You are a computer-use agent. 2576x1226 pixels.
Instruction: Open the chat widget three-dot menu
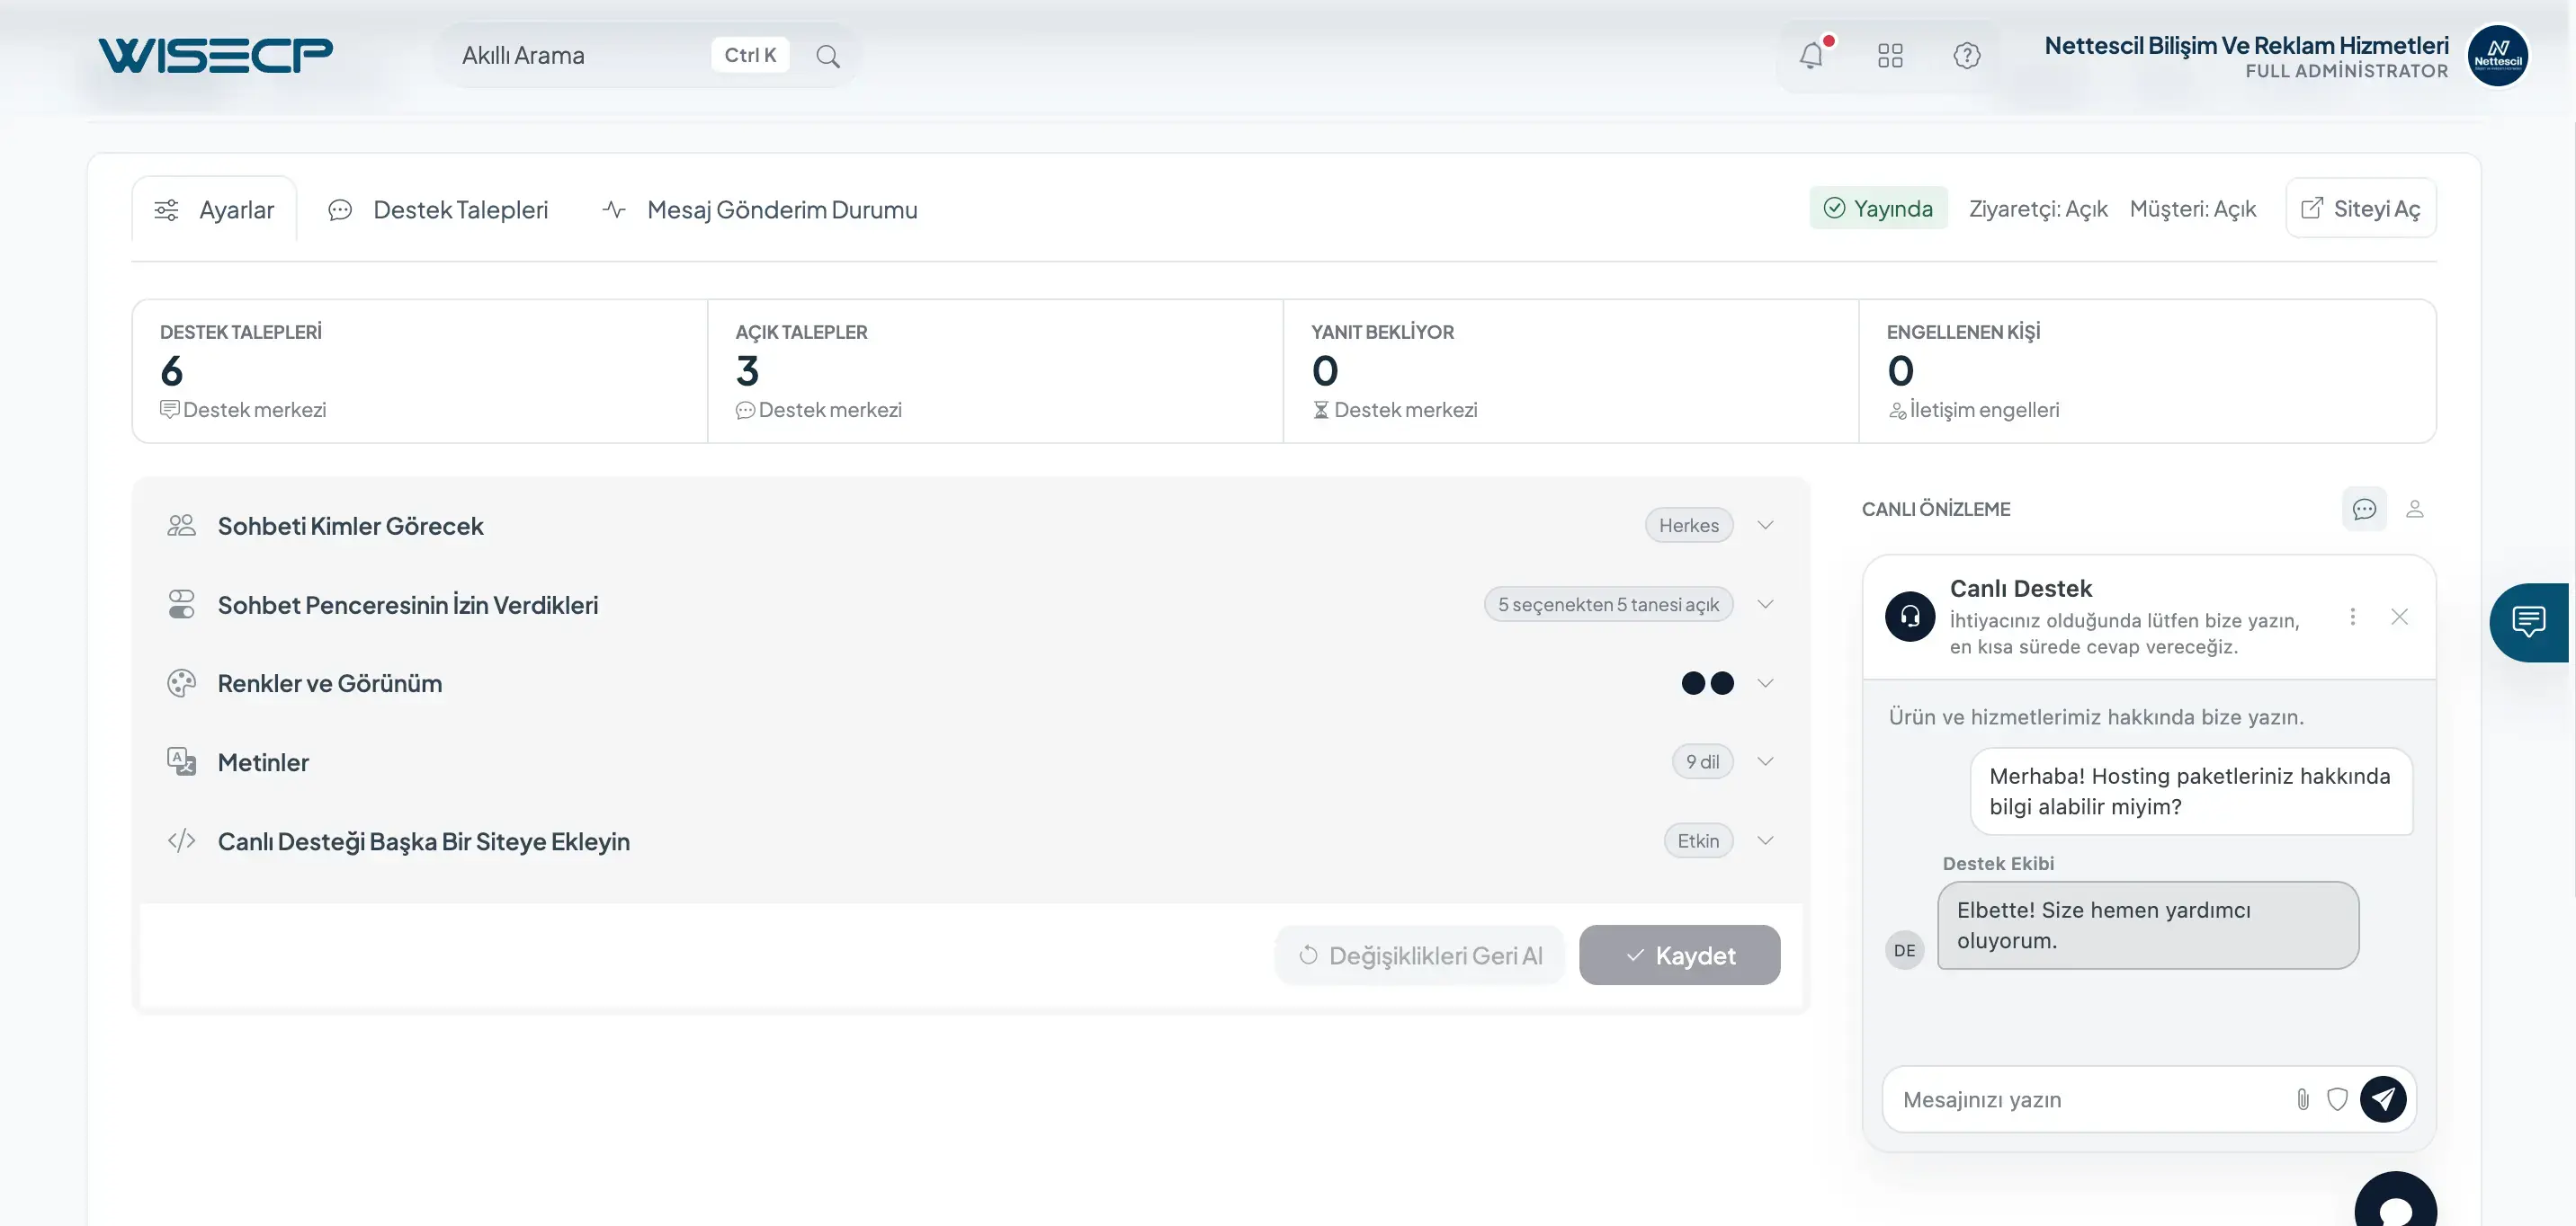[2352, 617]
